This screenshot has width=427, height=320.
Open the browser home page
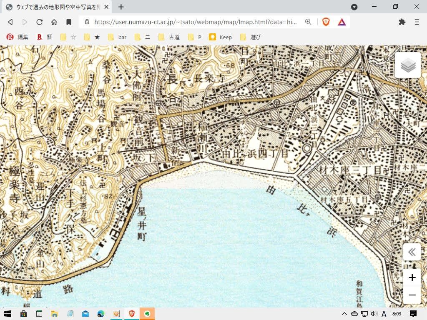pyautogui.click(x=54, y=22)
